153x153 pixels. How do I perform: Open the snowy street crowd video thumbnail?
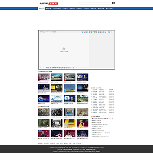[x=44, y=77]
